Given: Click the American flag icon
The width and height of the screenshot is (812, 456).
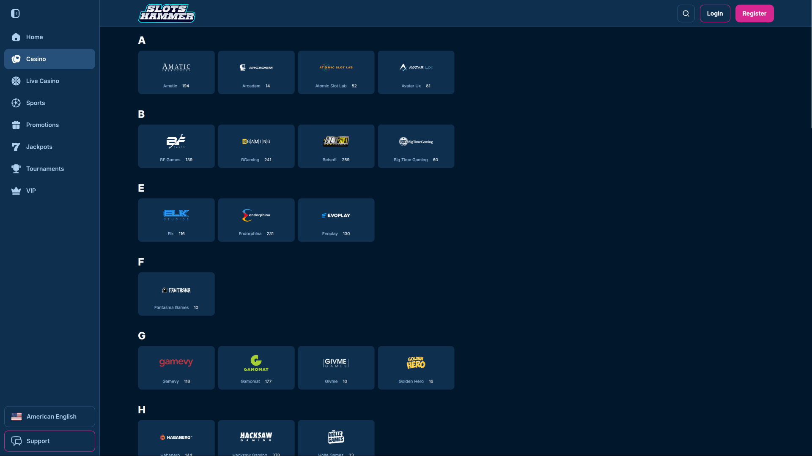Looking at the screenshot, I should click(16, 417).
